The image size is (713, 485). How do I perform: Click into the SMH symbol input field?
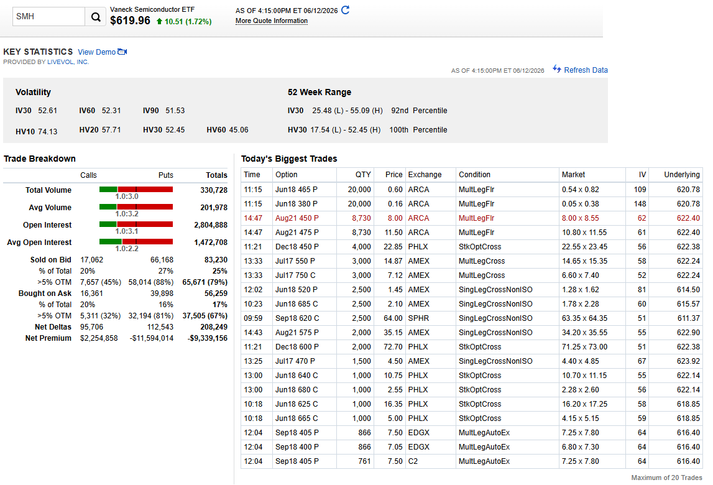(48, 16)
